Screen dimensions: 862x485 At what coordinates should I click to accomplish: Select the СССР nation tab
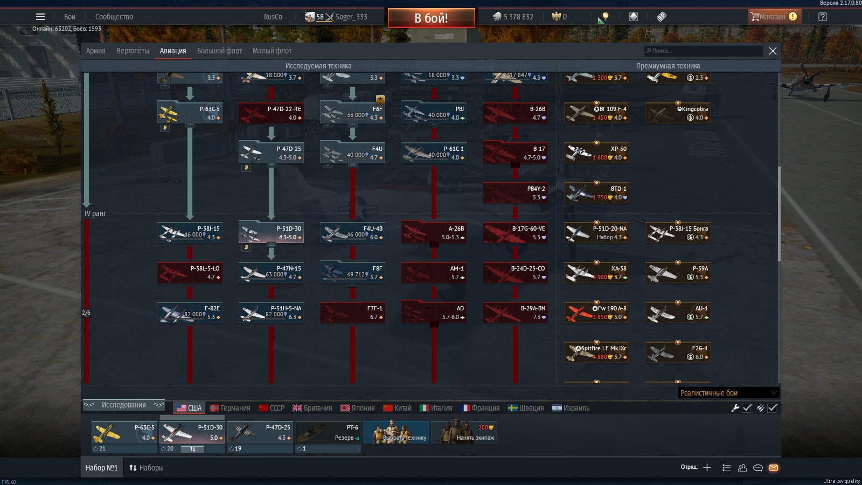(272, 408)
